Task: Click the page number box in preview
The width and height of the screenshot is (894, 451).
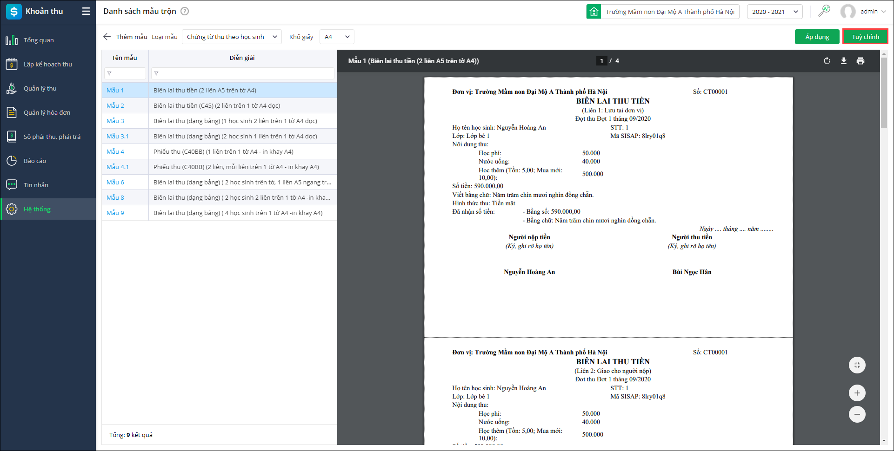Action: click(x=601, y=61)
